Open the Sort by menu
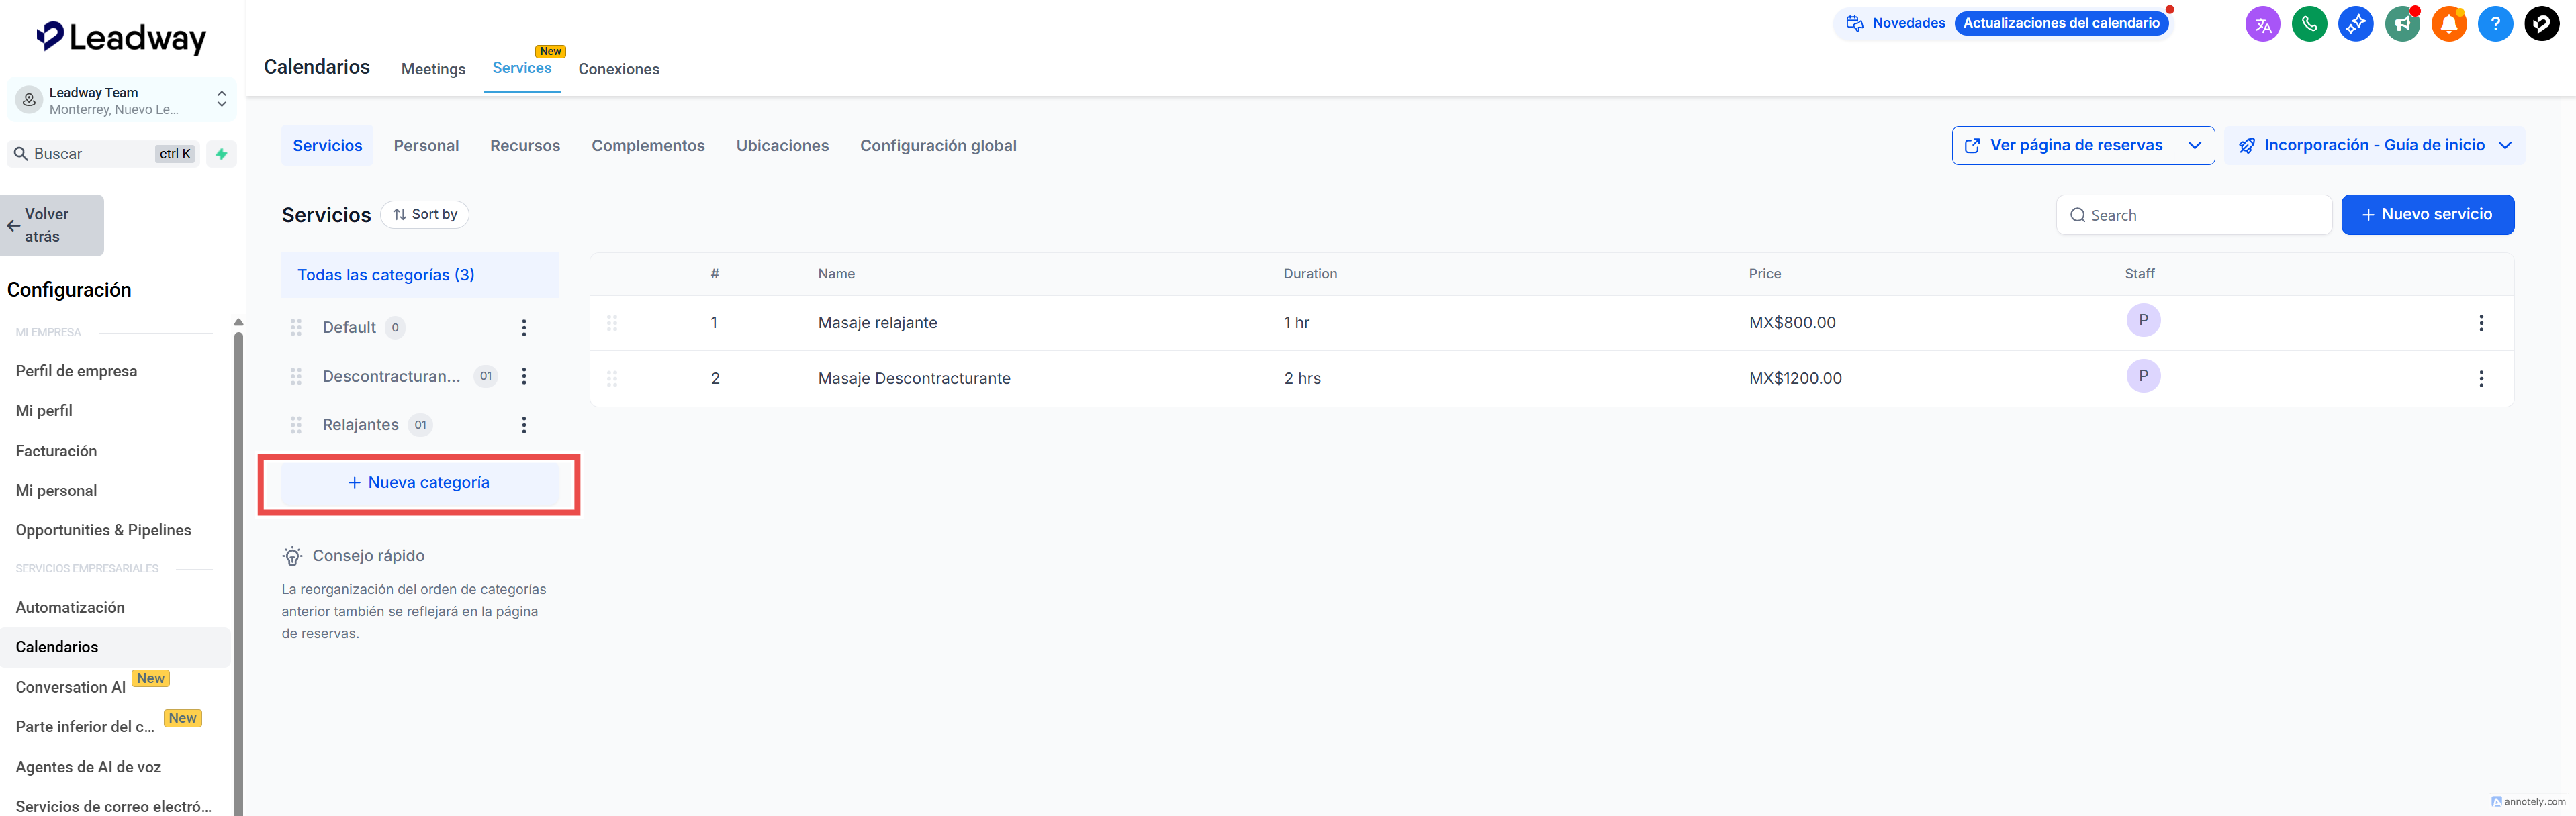 (425, 215)
